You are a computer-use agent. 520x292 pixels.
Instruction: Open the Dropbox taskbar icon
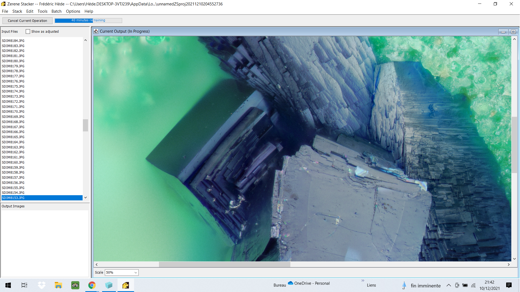[41, 285]
